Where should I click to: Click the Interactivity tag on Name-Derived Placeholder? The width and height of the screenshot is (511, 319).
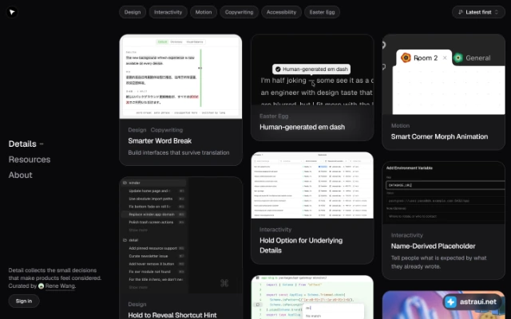pyautogui.click(x=406, y=235)
